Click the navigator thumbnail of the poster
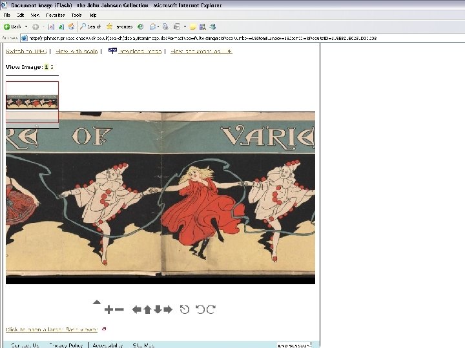Image resolution: width=465 pixels, height=348 pixels. tap(32, 102)
